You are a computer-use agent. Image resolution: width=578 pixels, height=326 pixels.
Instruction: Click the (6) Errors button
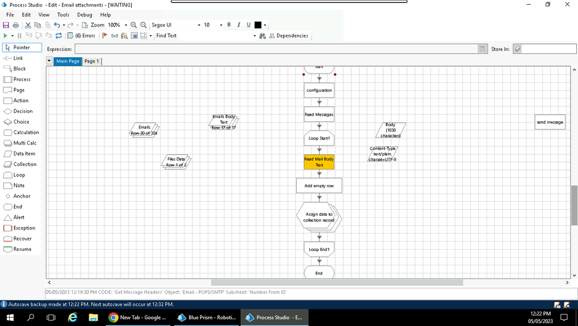(x=82, y=36)
